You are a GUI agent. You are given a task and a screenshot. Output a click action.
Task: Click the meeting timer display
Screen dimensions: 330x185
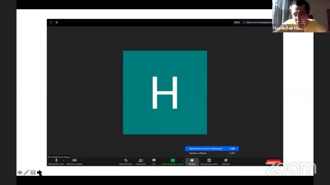237,22
